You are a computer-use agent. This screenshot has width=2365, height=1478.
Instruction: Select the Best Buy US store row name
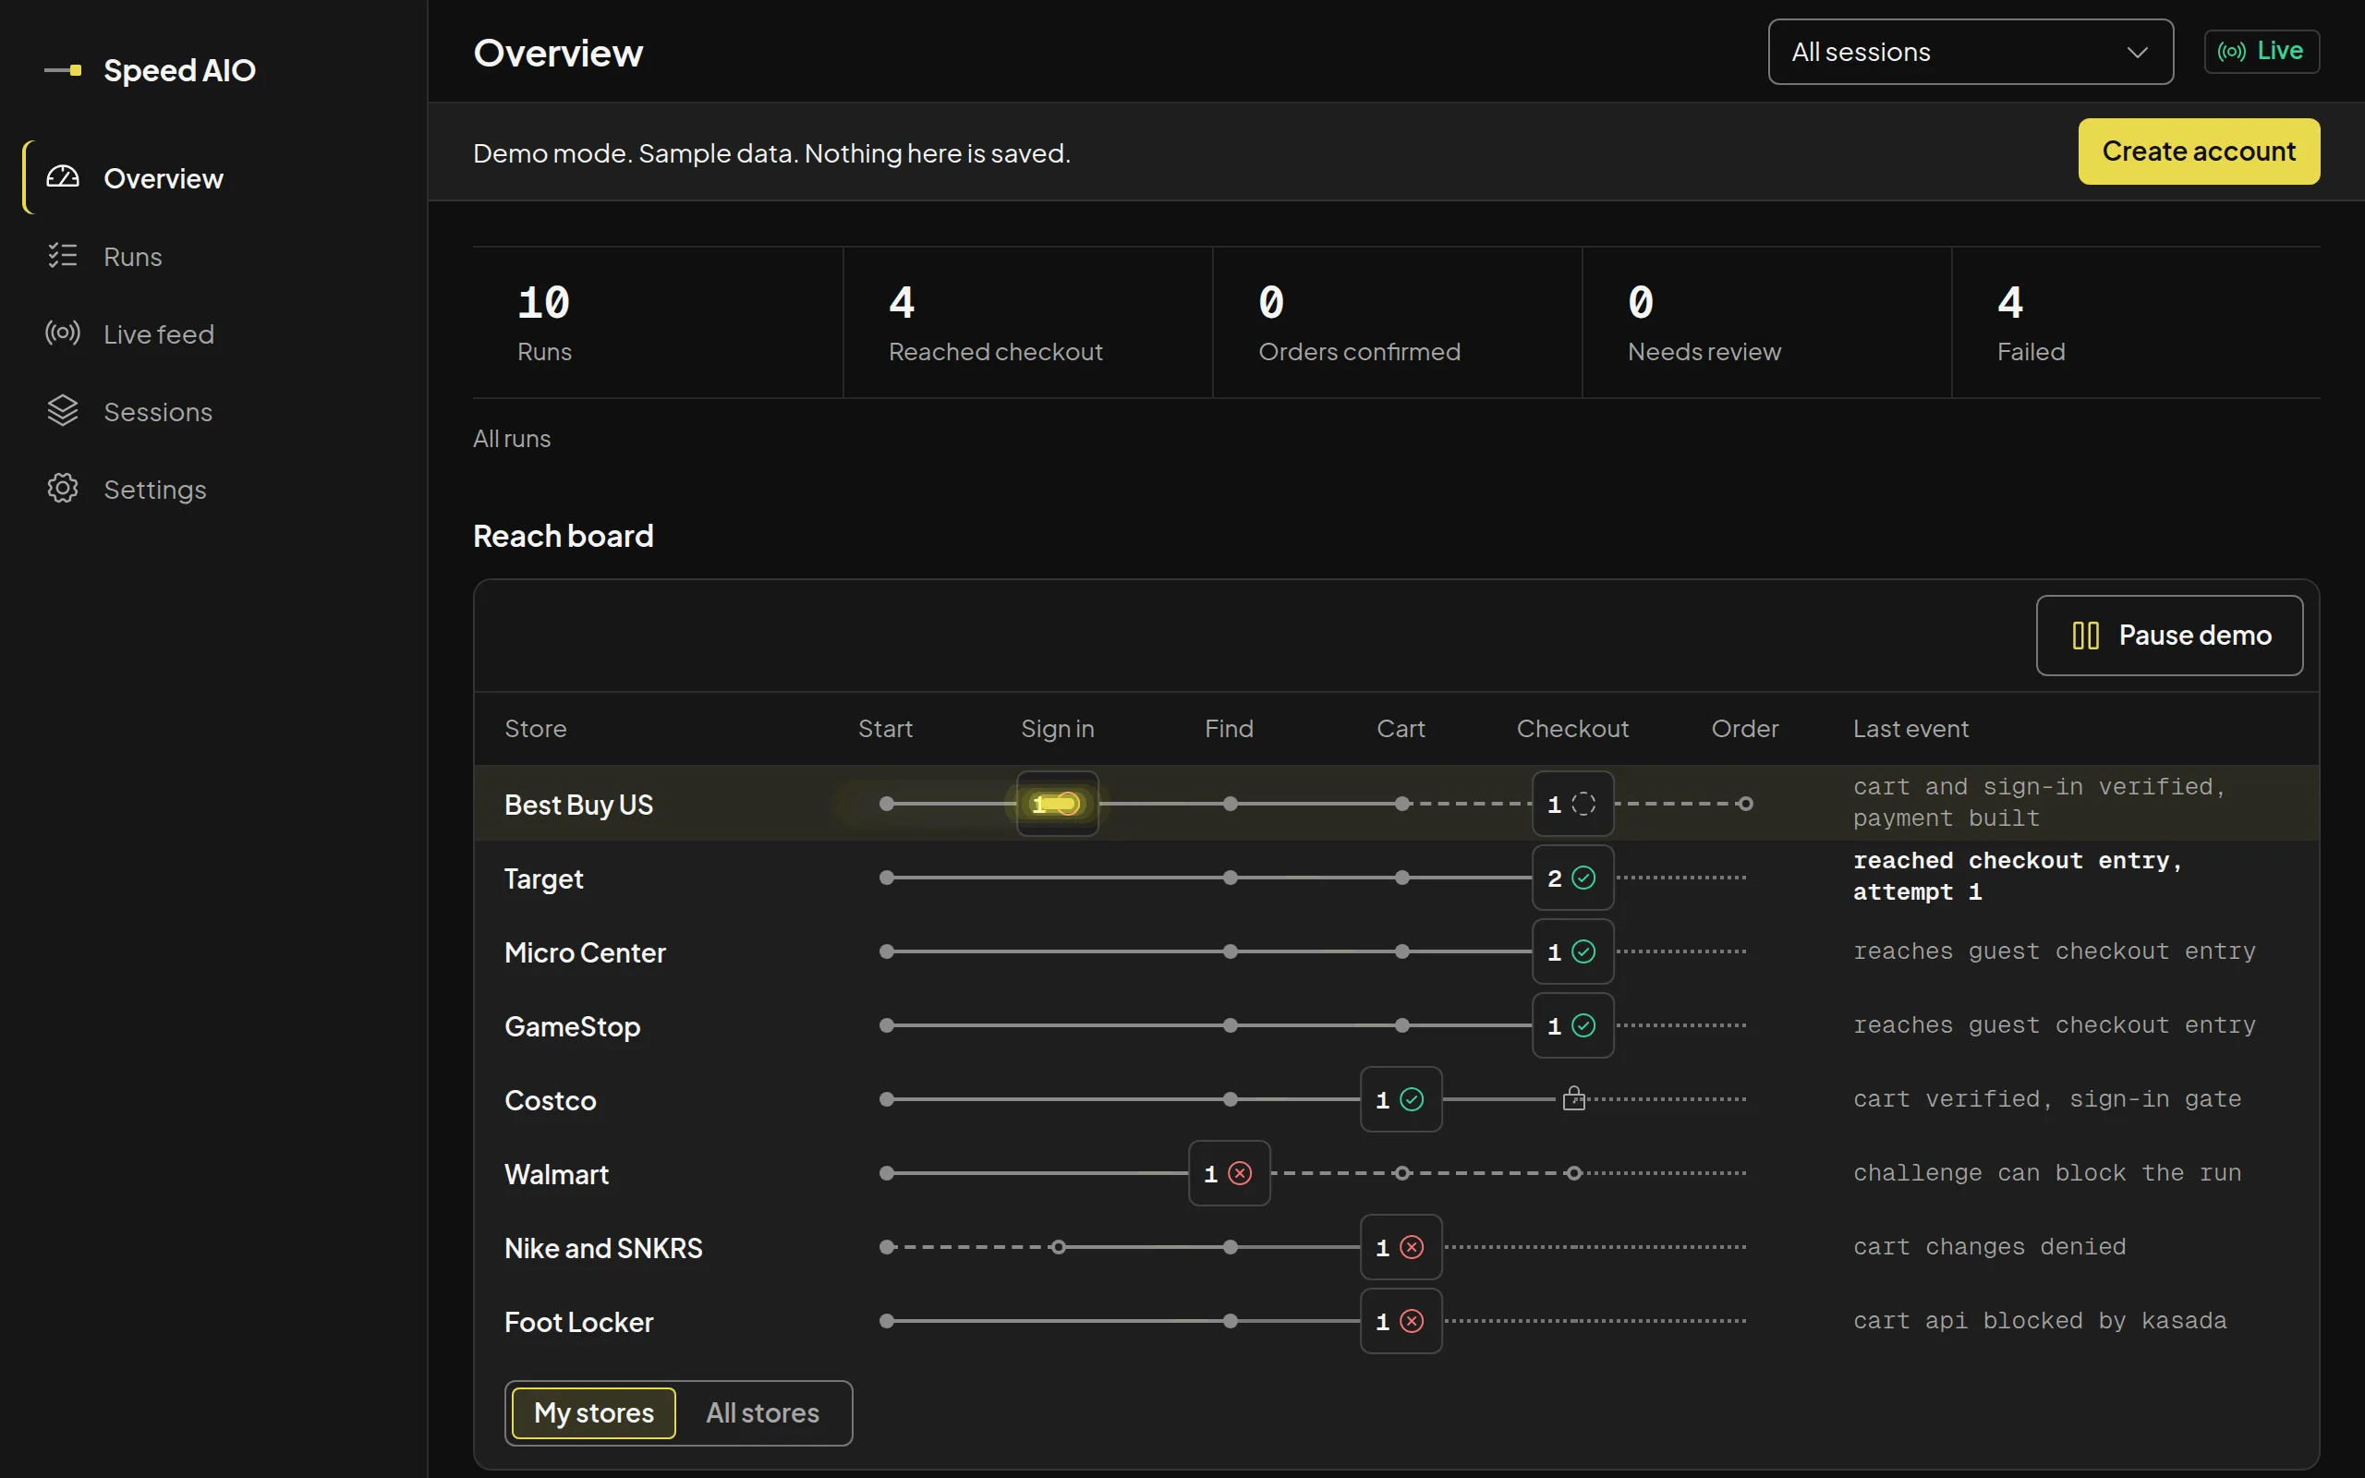(578, 805)
